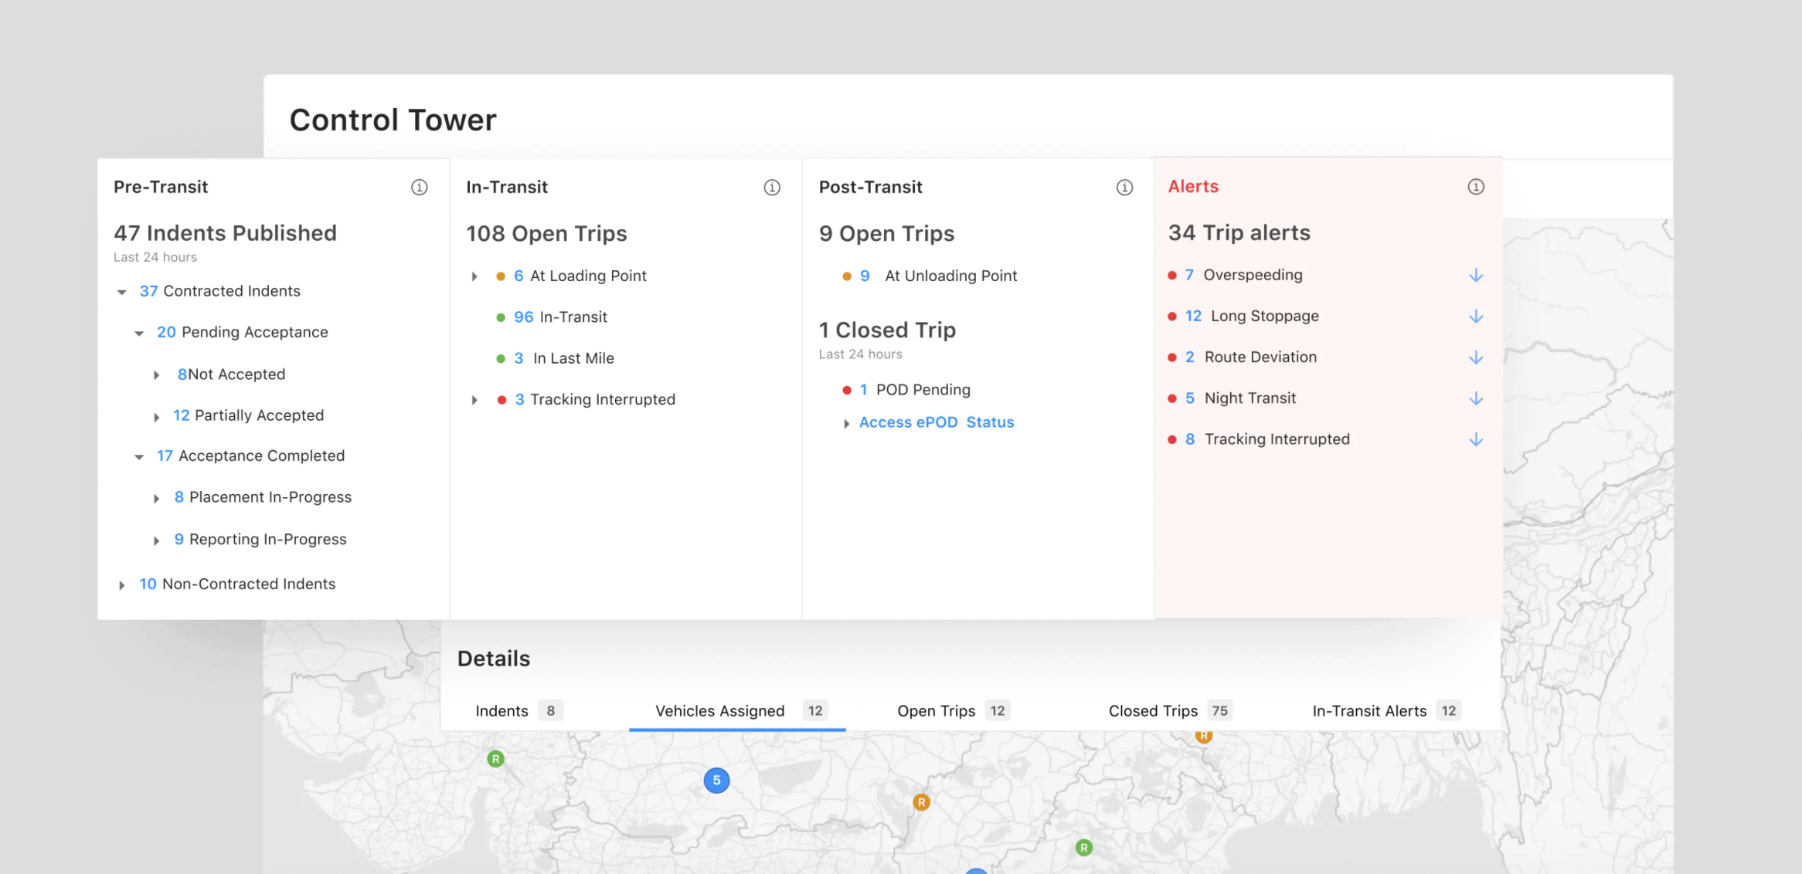Open the In-Transit panel info tooltip
The image size is (1802, 874).
pyautogui.click(x=771, y=187)
